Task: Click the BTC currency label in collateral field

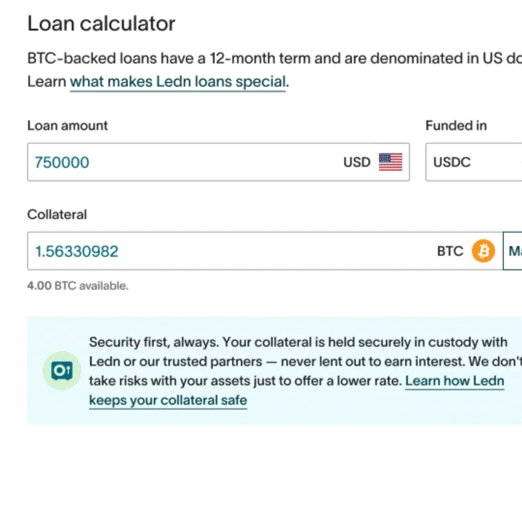Action: [449, 251]
